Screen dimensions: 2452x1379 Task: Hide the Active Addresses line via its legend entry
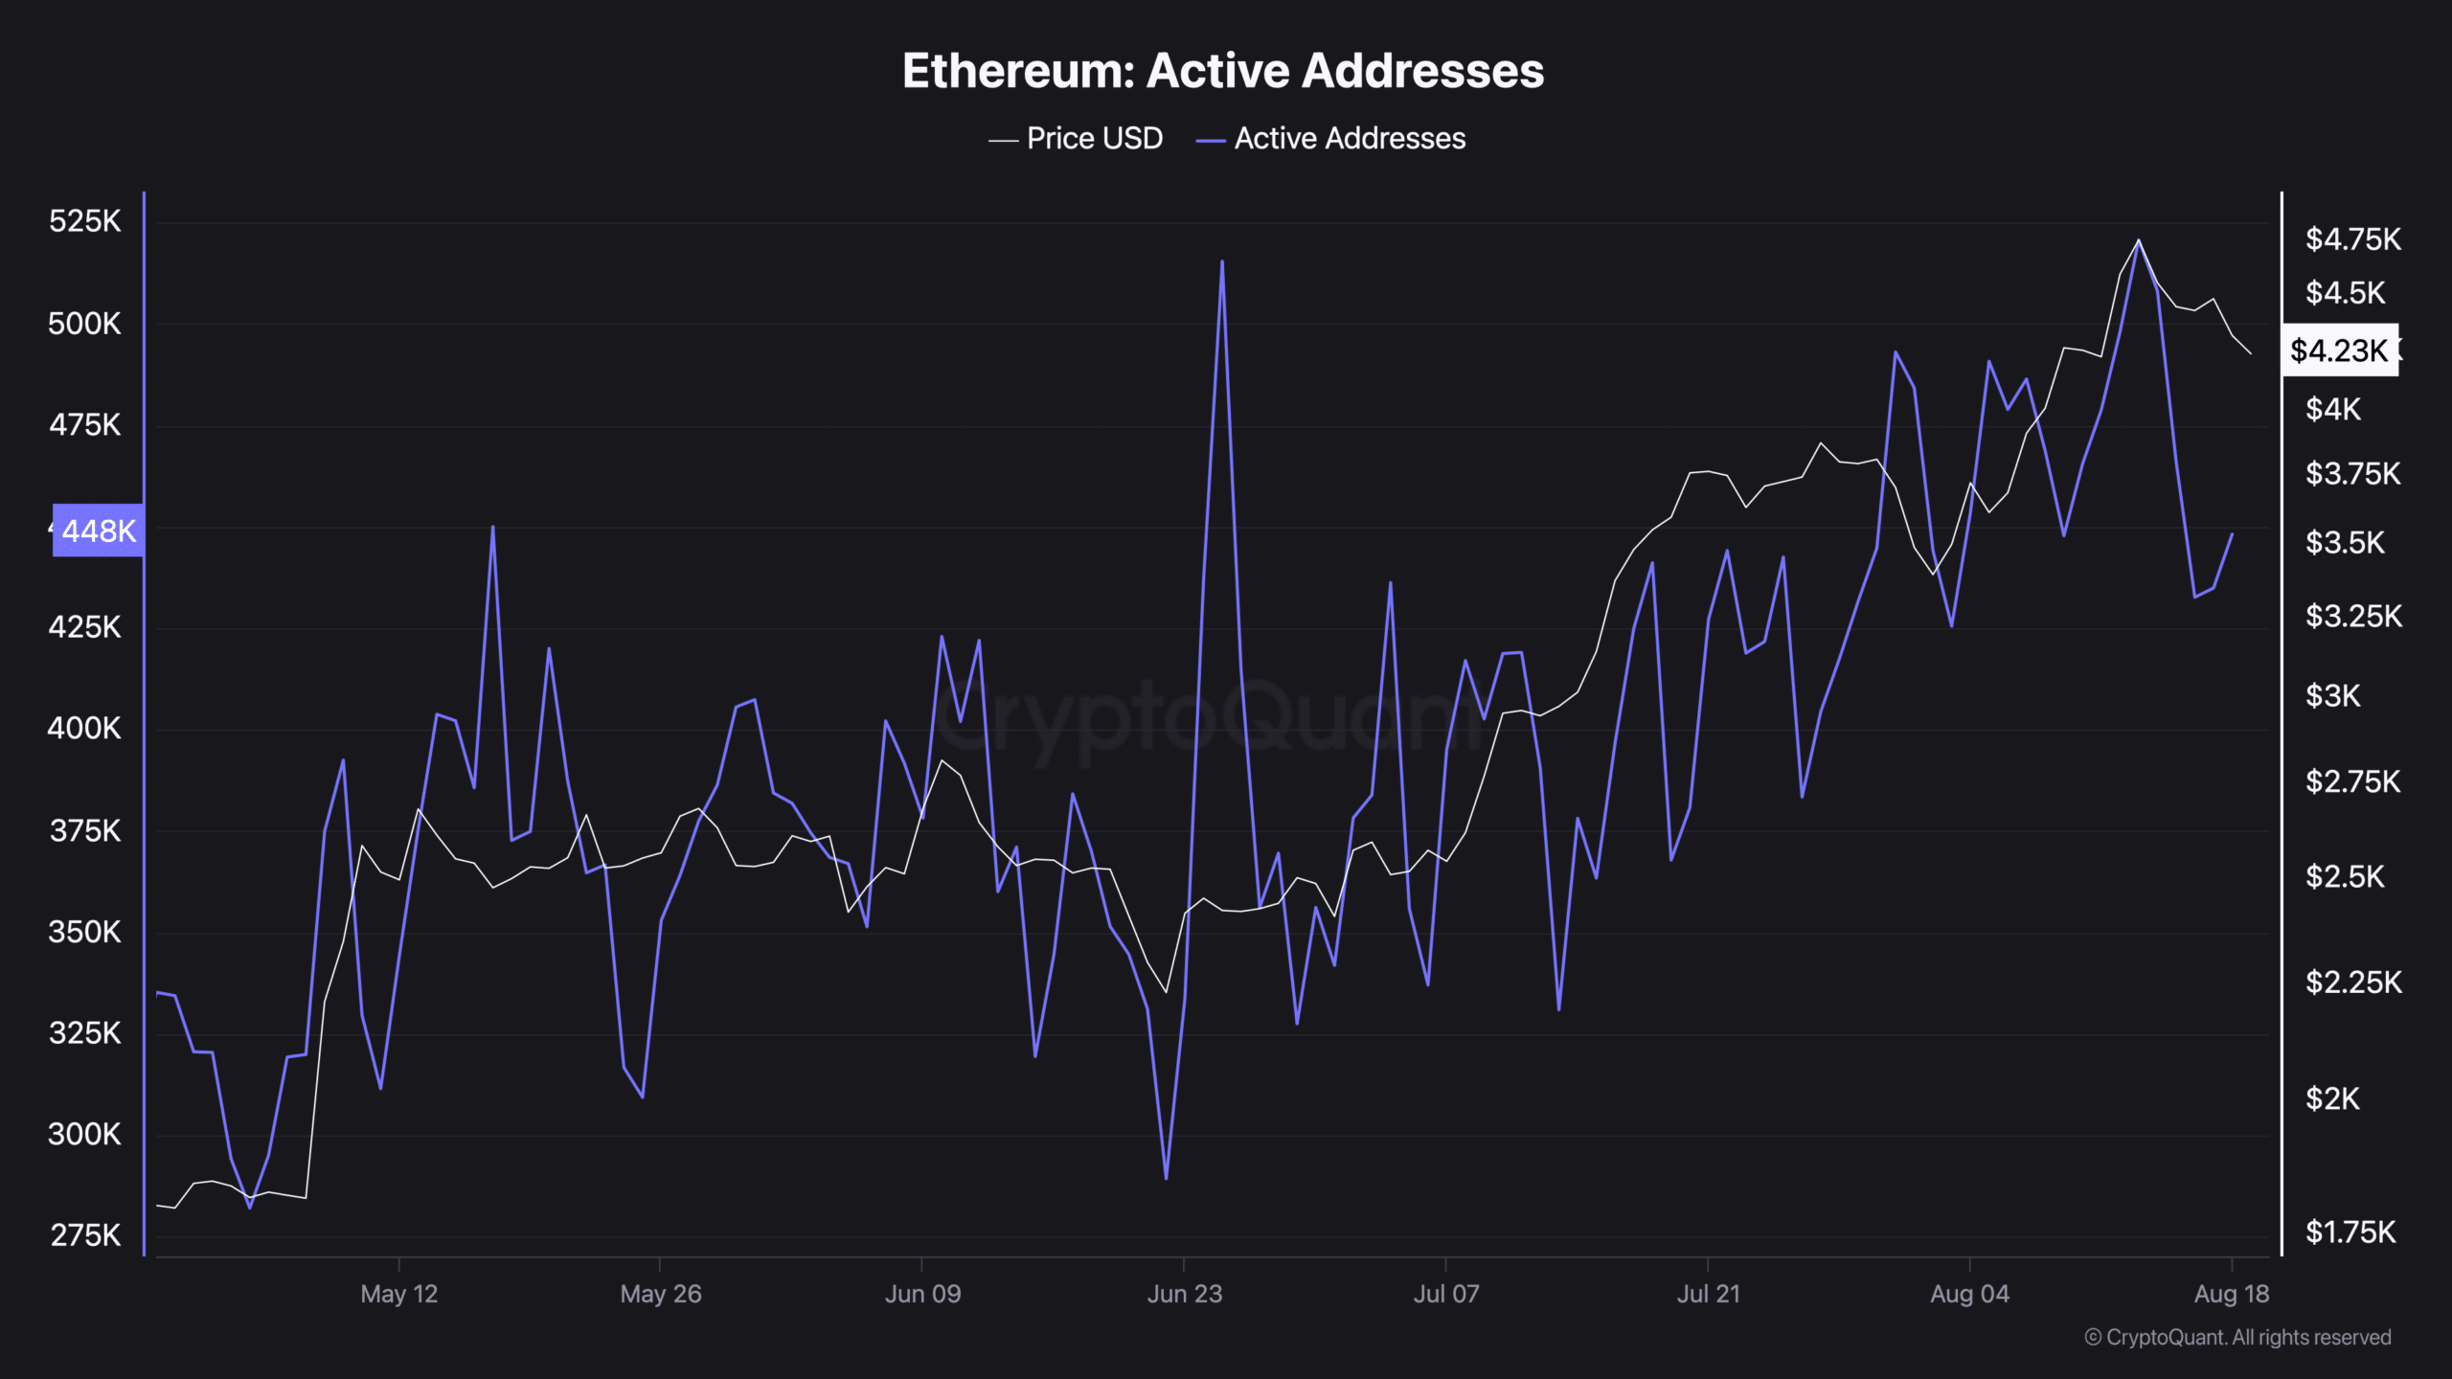click(1349, 138)
